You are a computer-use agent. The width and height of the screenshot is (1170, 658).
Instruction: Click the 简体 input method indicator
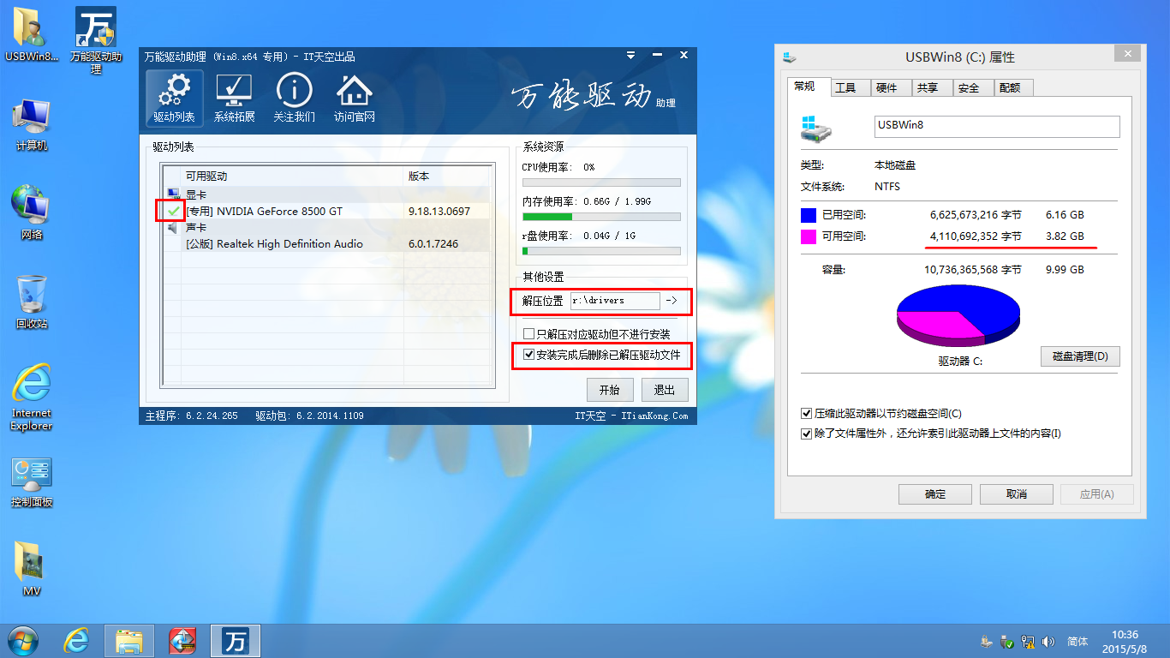pyautogui.click(x=1077, y=642)
